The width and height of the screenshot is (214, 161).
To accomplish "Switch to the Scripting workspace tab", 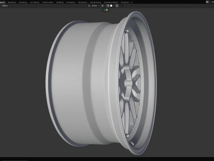I will click(x=125, y=2).
